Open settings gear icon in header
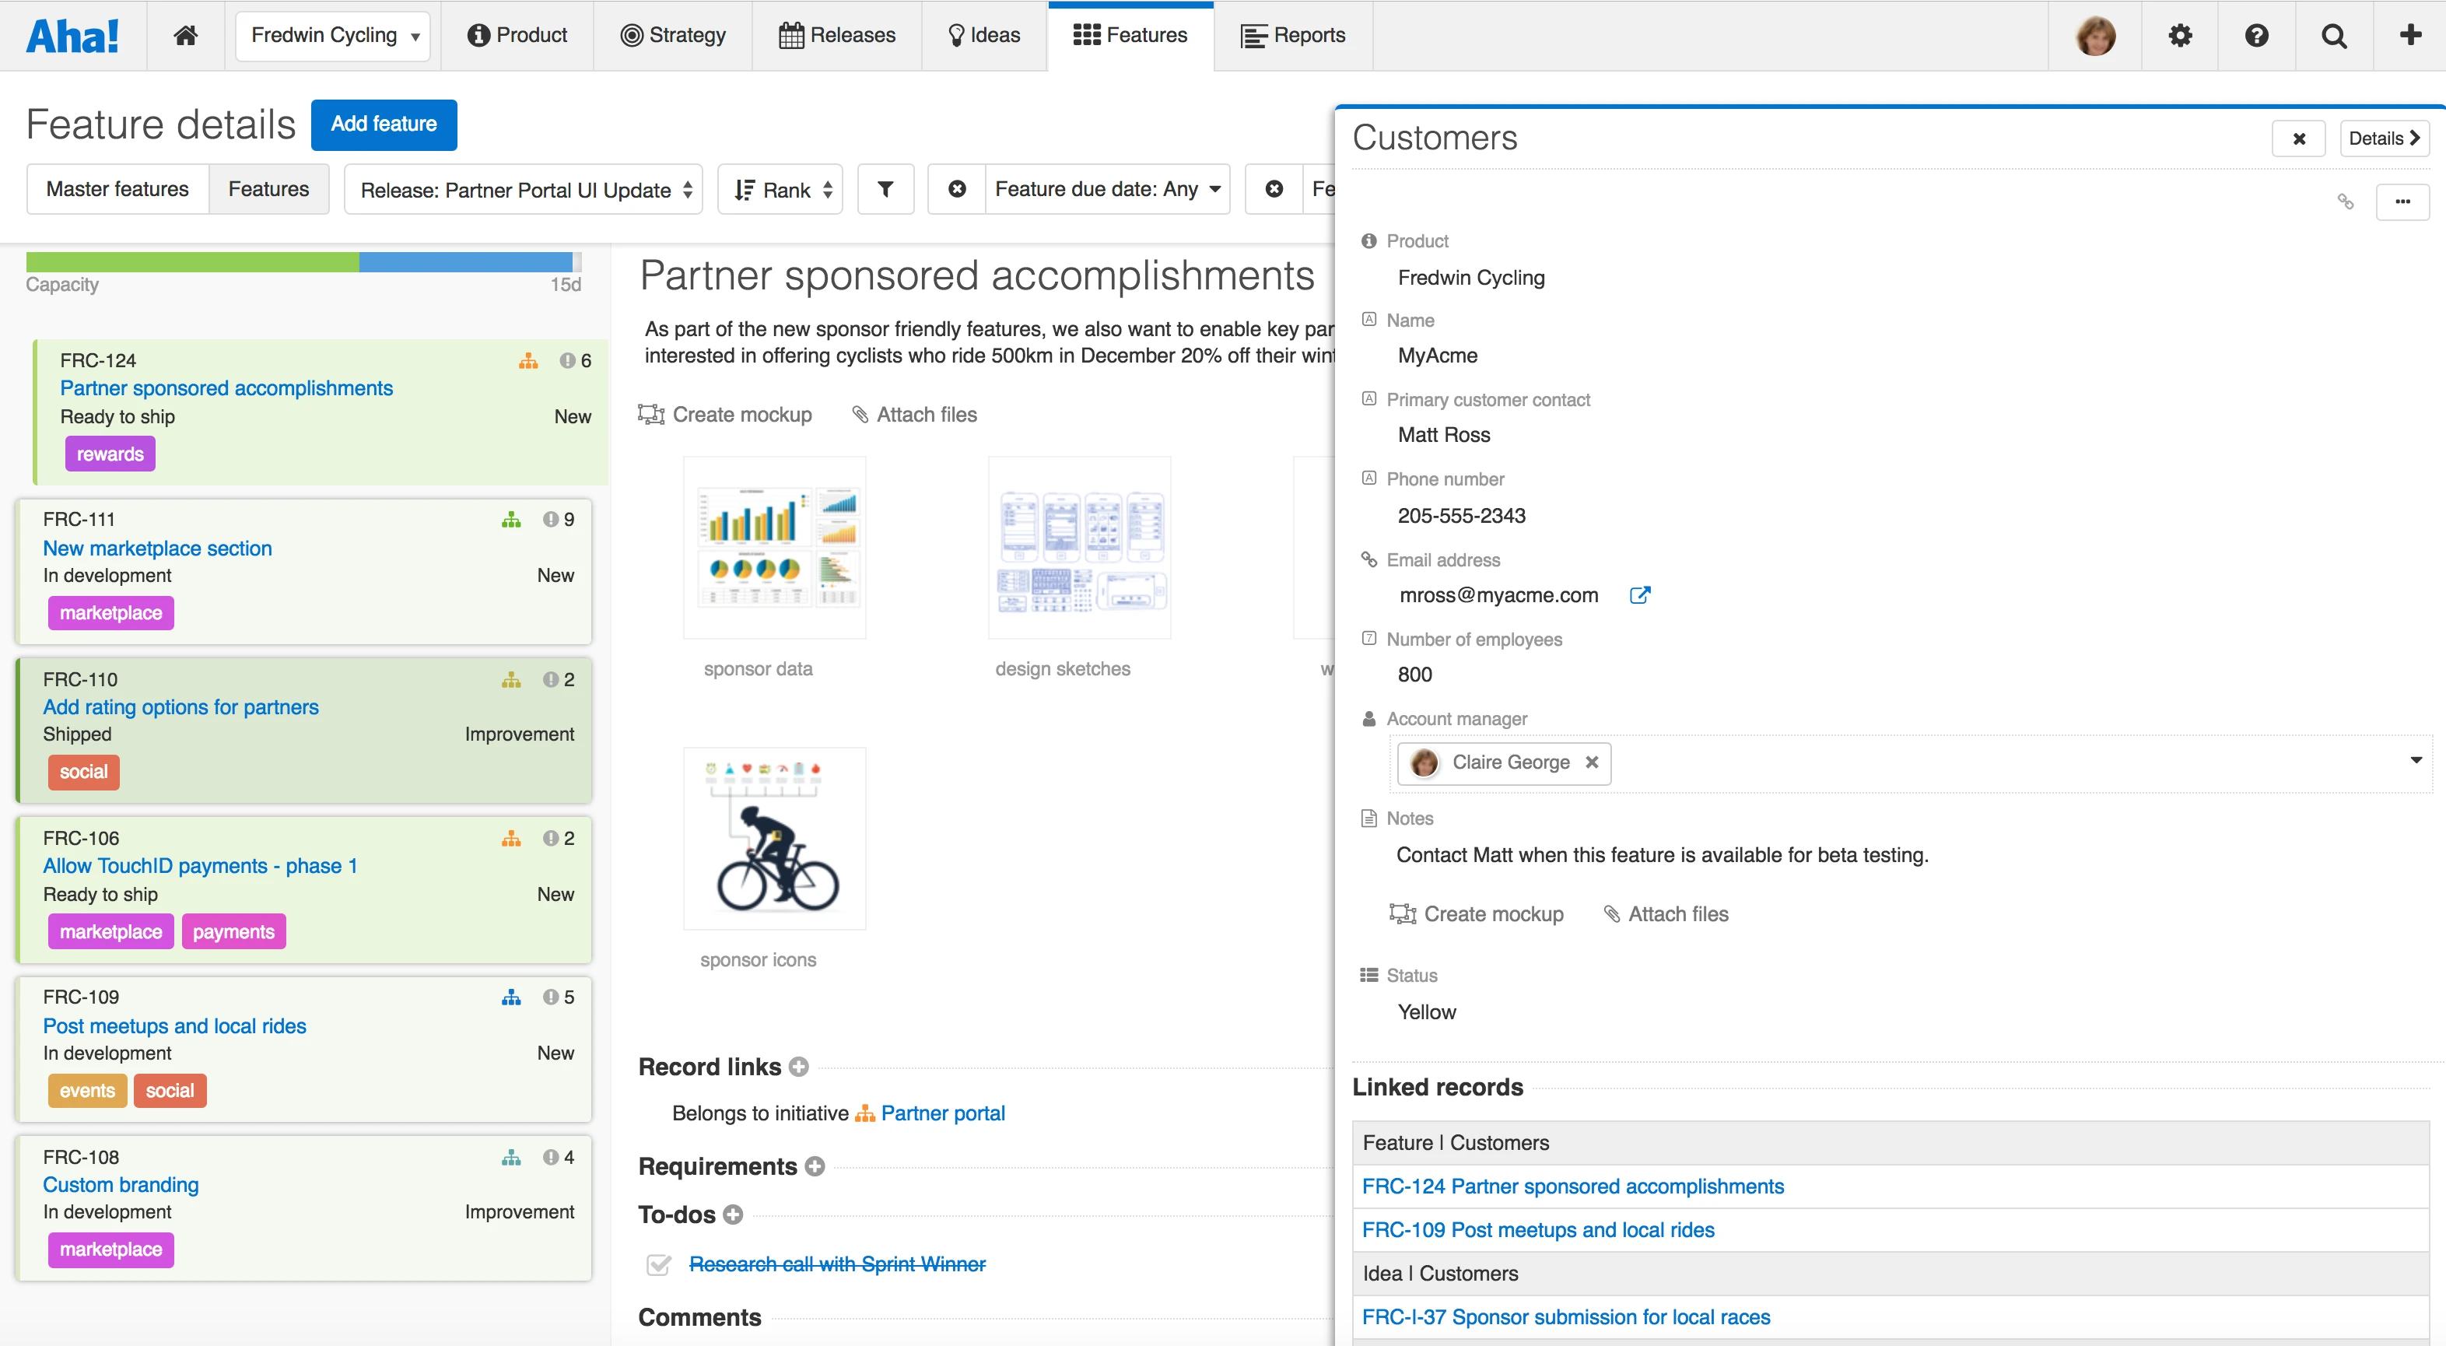Image resolution: width=2446 pixels, height=1346 pixels. tap(2180, 35)
